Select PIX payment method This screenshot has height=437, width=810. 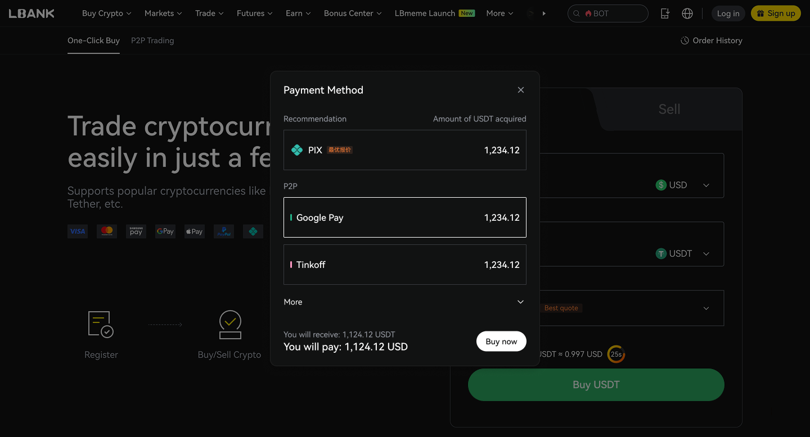point(405,150)
